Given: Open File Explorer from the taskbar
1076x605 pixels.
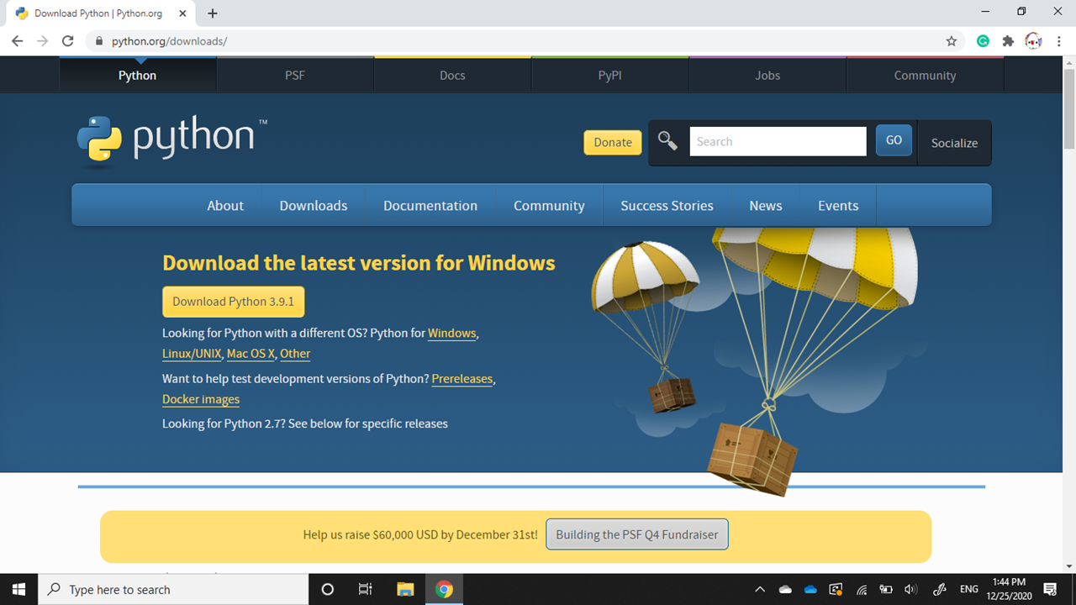Looking at the screenshot, I should tap(405, 589).
